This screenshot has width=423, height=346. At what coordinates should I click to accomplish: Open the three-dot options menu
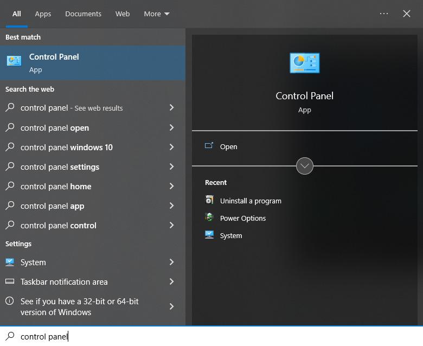coord(383,14)
